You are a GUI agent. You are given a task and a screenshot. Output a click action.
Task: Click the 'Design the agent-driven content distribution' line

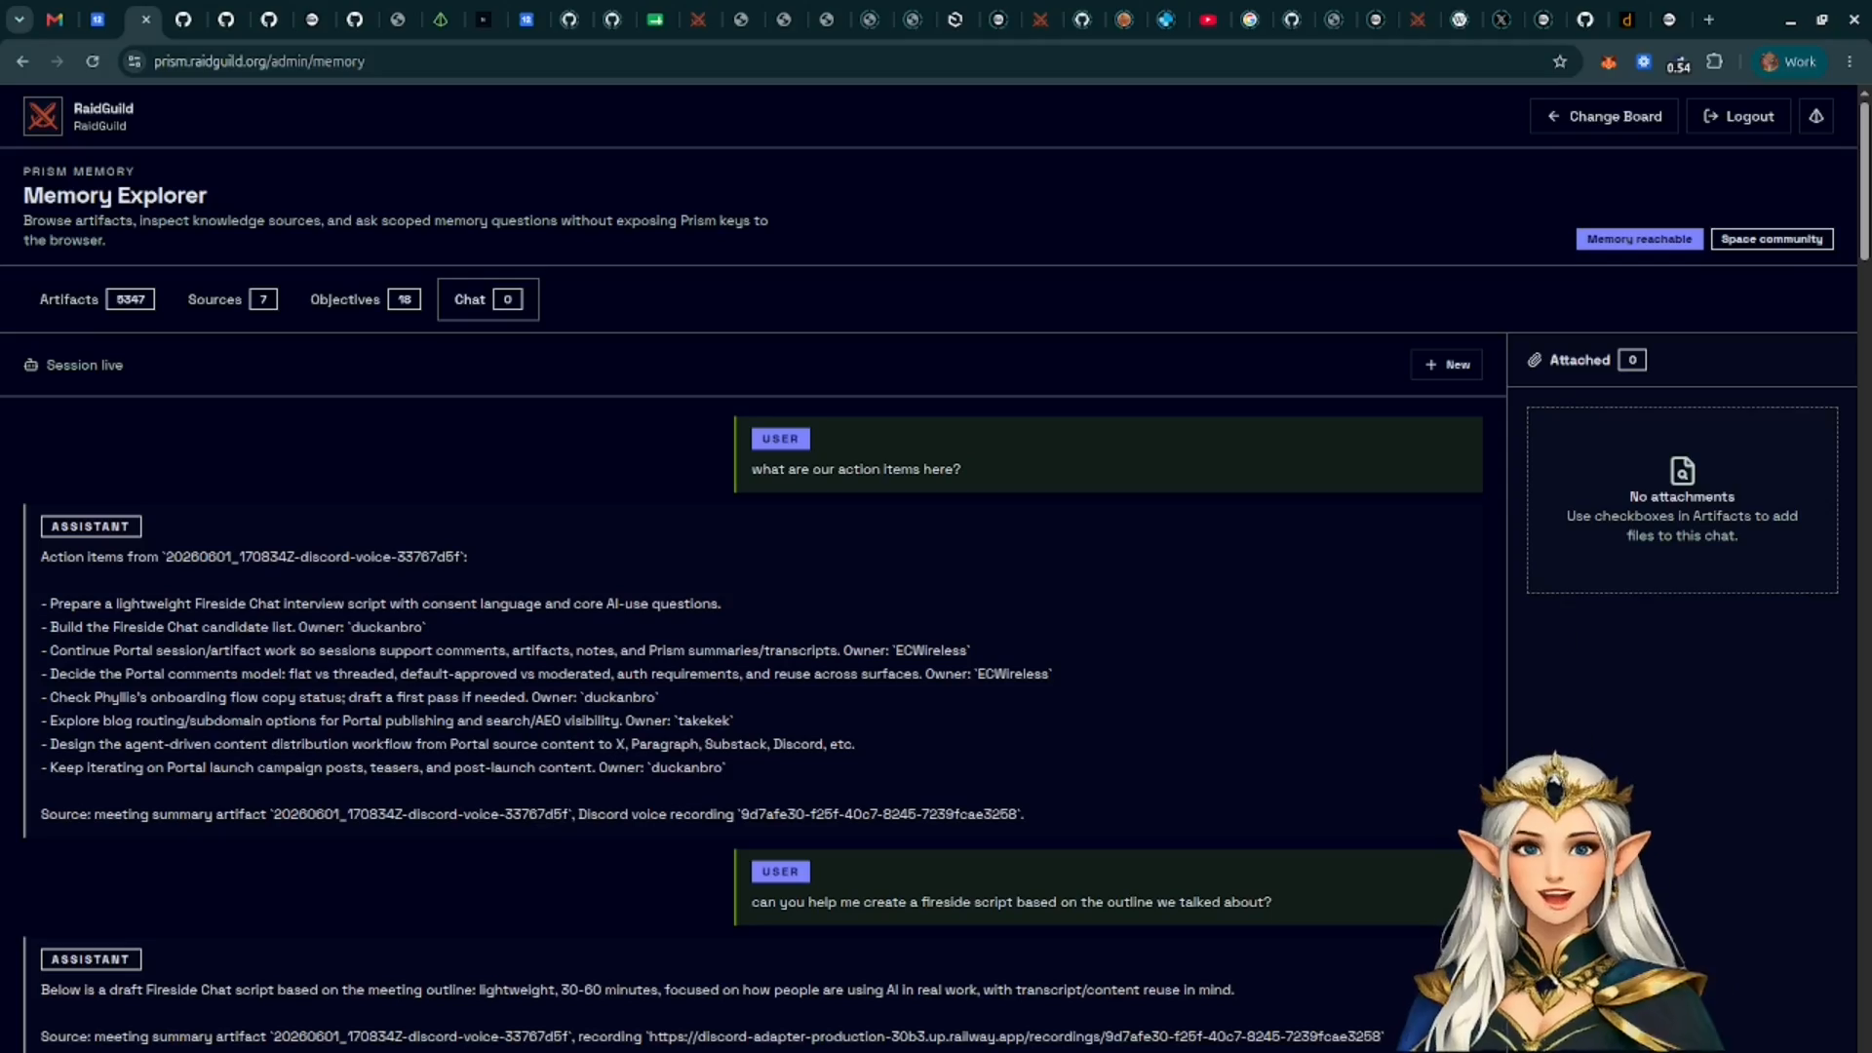click(x=448, y=744)
